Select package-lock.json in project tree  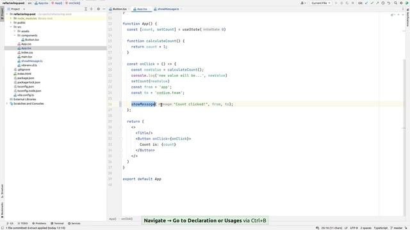click(27, 82)
